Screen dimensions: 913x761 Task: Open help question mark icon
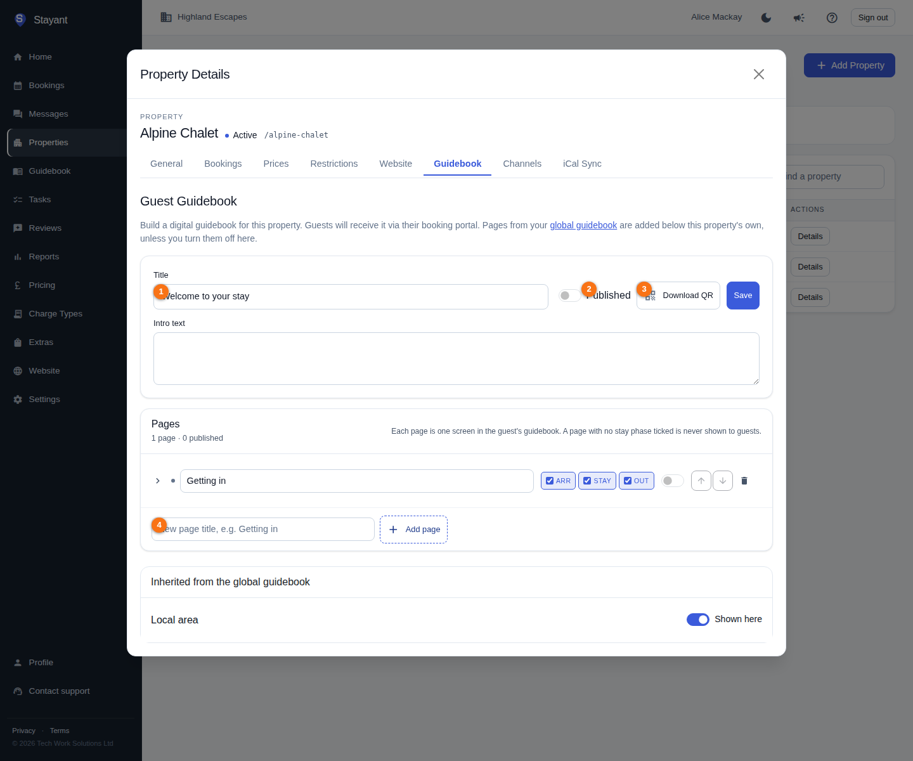[x=832, y=18]
